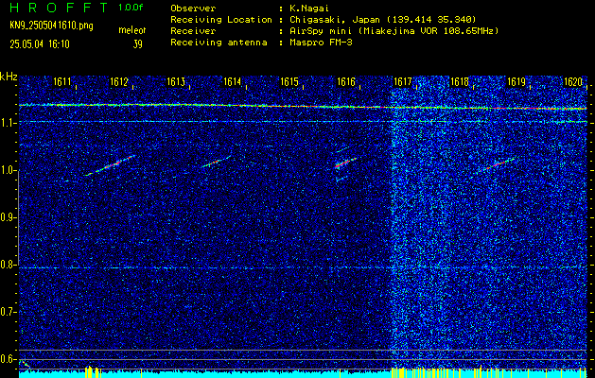595x378 pixels.
Task: Select the 1.0 kHz axis label
Action: [x=8, y=171]
